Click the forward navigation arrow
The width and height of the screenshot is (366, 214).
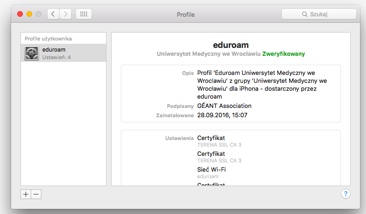[66, 14]
